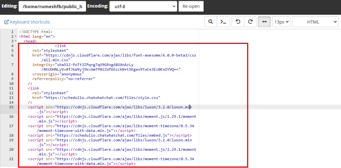Click the font-awesome href on line 6

[114, 57]
